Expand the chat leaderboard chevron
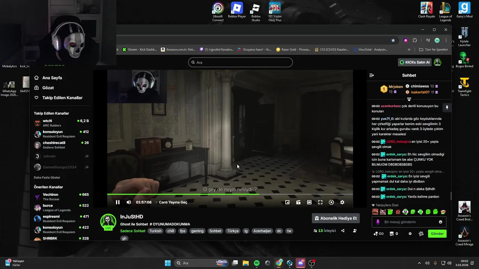This screenshot has height=269, width=479. [409, 99]
